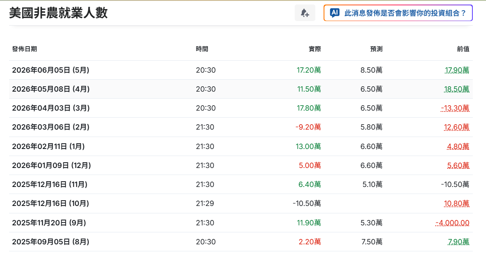Select the 2026年03月06日 (2月) release row
This screenshot has height=253, width=486.
point(241,127)
